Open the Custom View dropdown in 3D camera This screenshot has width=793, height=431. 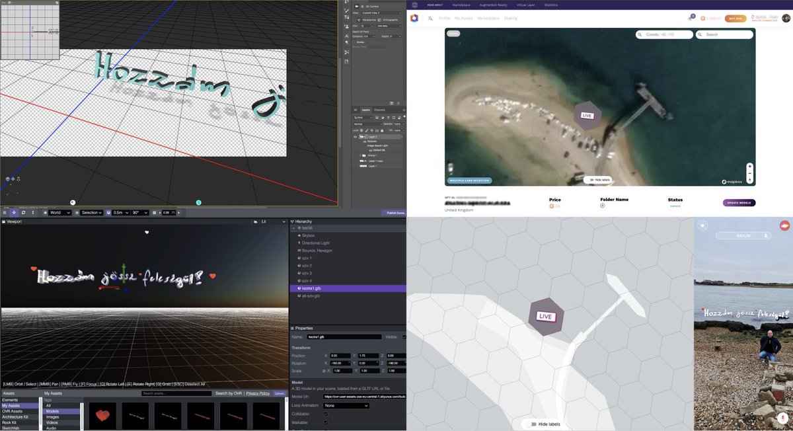coord(381,13)
